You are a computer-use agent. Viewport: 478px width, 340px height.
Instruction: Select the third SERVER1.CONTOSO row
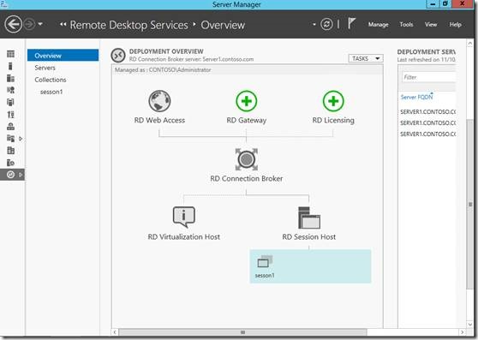coord(427,134)
